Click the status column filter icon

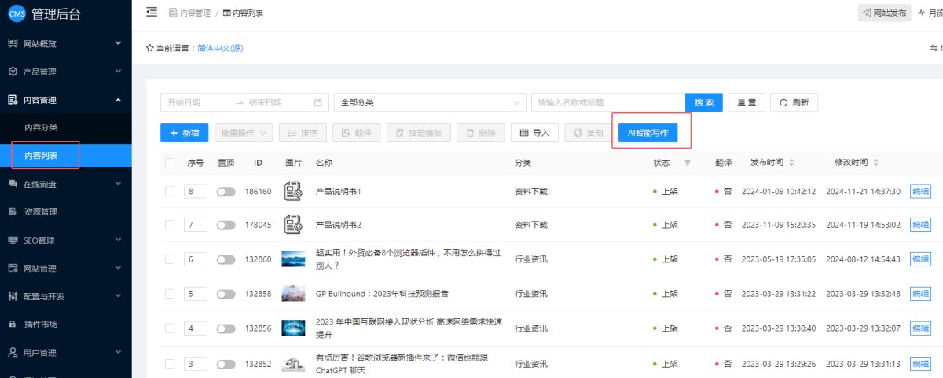click(688, 163)
